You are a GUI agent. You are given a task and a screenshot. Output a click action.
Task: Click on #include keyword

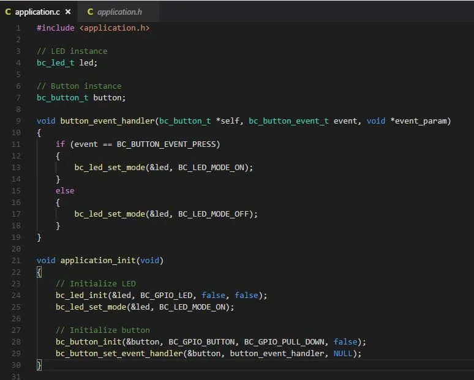tap(56, 28)
